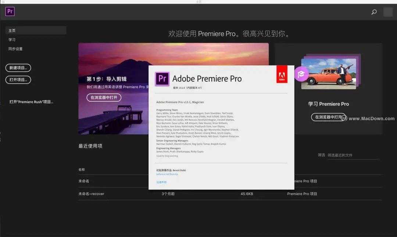Image resolution: width=397 pixels, height=237 pixels.
Task: Click the Adobe red logo in About dialog
Action: (282, 74)
